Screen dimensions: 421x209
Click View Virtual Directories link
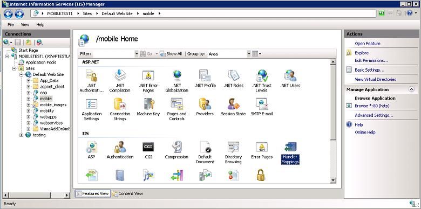375,79
